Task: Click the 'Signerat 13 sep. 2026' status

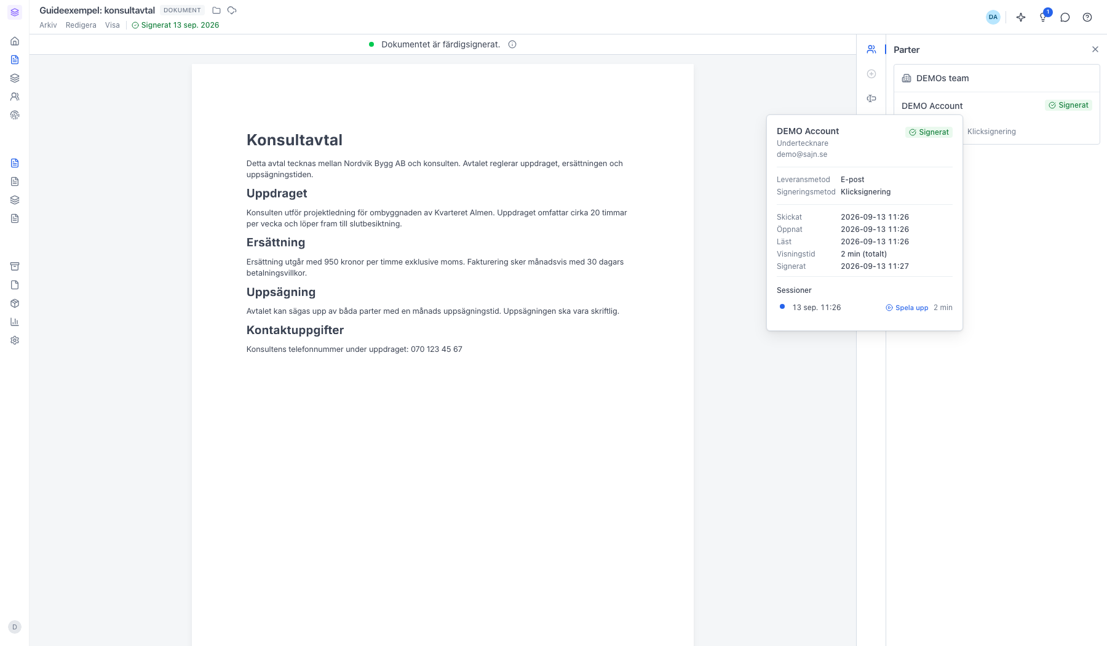Action: (x=176, y=25)
